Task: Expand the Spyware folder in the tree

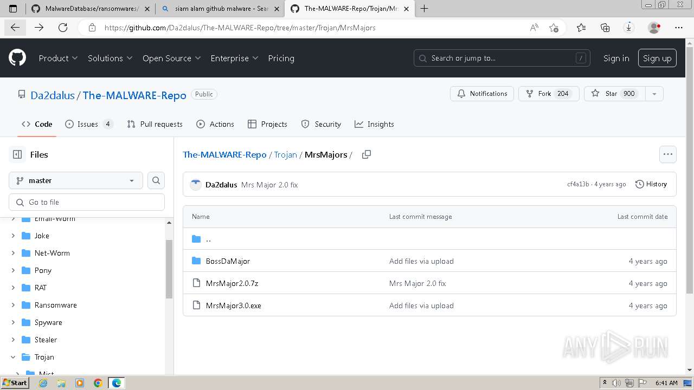Action: [13, 322]
